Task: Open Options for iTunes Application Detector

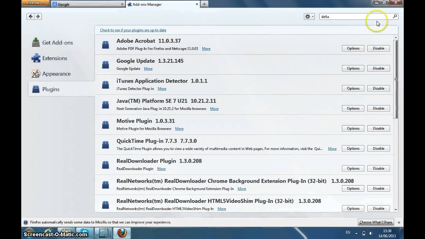Action: [x=353, y=88]
